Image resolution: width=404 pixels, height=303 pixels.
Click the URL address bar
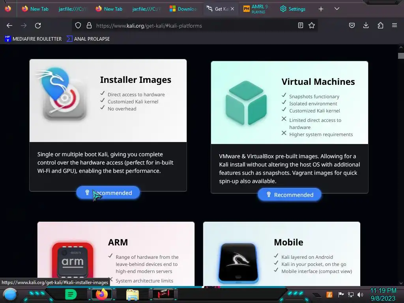click(196, 26)
